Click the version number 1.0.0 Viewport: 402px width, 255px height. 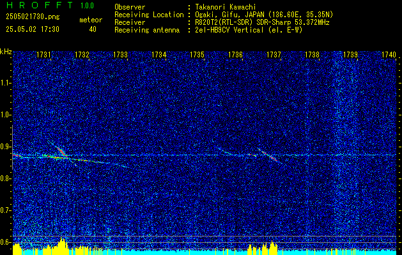[87, 6]
